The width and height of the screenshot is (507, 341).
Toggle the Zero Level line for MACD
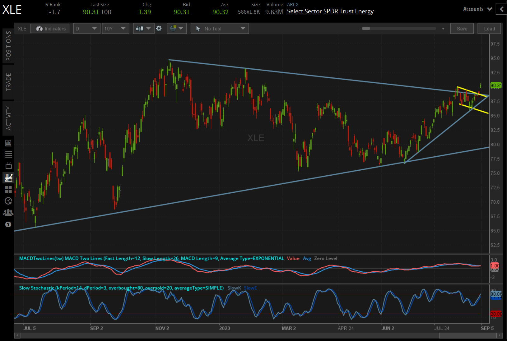click(325, 258)
